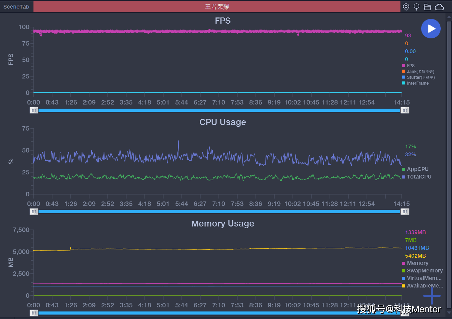Image resolution: width=452 pixels, height=319 pixels.
Task: Click the blue plus add button
Action: (x=432, y=296)
